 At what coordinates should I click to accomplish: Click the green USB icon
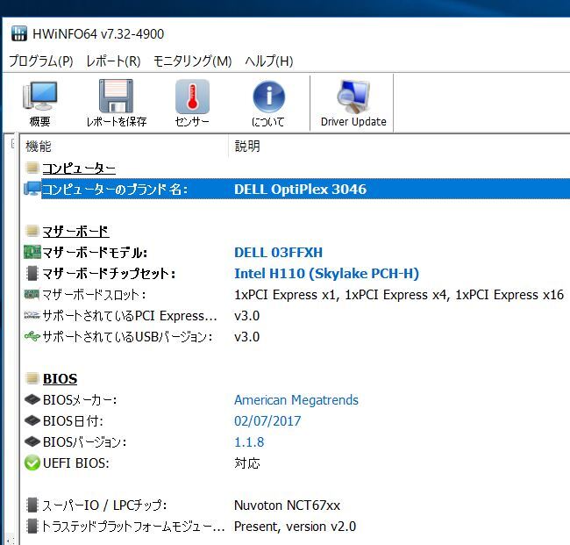(32, 336)
